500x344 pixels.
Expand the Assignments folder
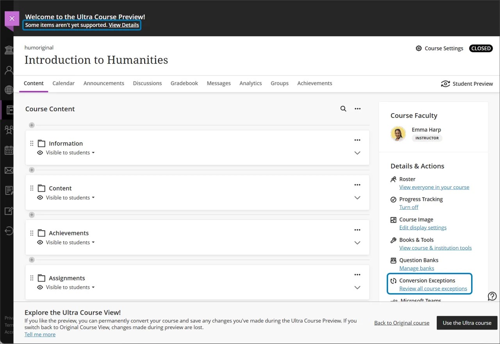(357, 287)
